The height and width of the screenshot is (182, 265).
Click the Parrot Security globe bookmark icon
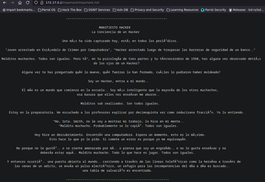coord(203,10)
